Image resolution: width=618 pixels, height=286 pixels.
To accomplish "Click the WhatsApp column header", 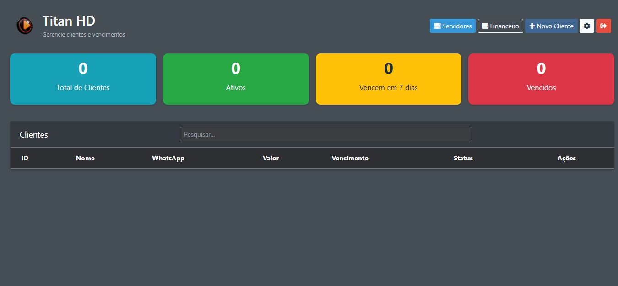I will pyautogui.click(x=168, y=158).
